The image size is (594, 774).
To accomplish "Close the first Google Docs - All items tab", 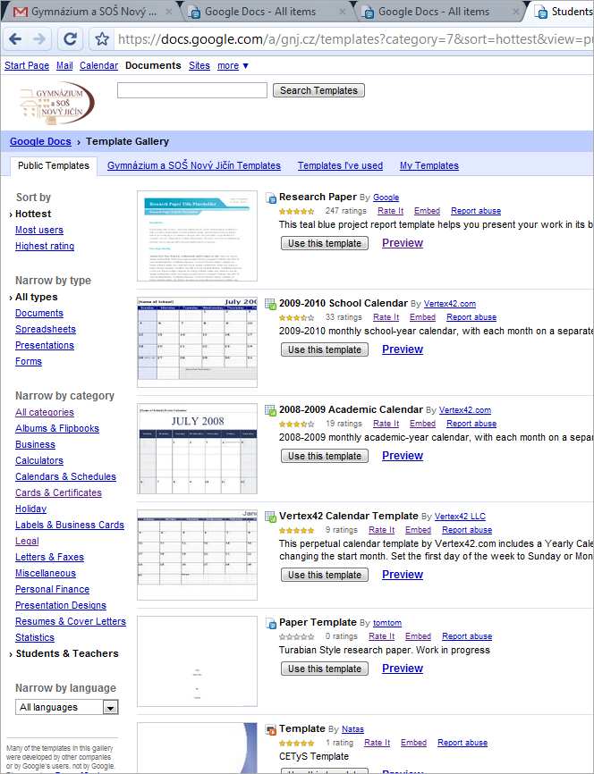I will (x=342, y=12).
